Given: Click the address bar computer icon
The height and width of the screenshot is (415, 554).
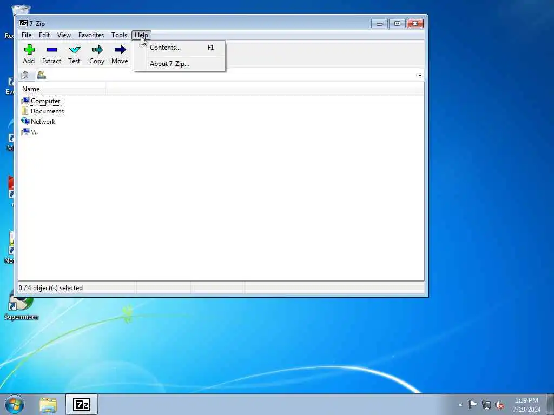Looking at the screenshot, I should click(42, 75).
